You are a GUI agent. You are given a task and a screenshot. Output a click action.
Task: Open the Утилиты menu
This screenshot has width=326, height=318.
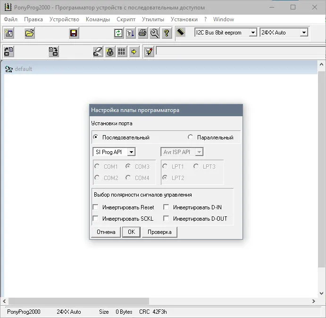point(153,19)
